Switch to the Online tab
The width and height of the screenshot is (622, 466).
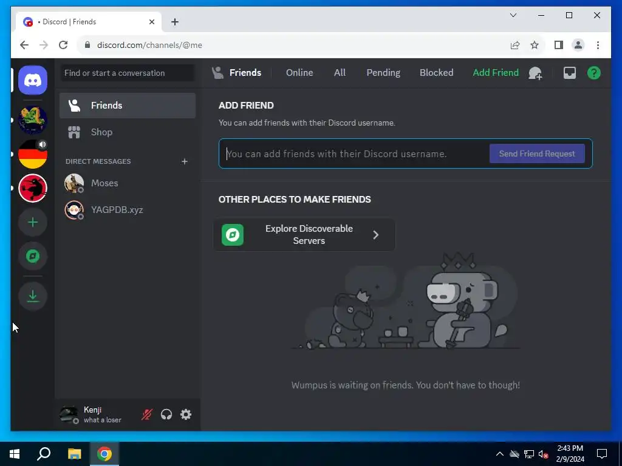coord(299,73)
